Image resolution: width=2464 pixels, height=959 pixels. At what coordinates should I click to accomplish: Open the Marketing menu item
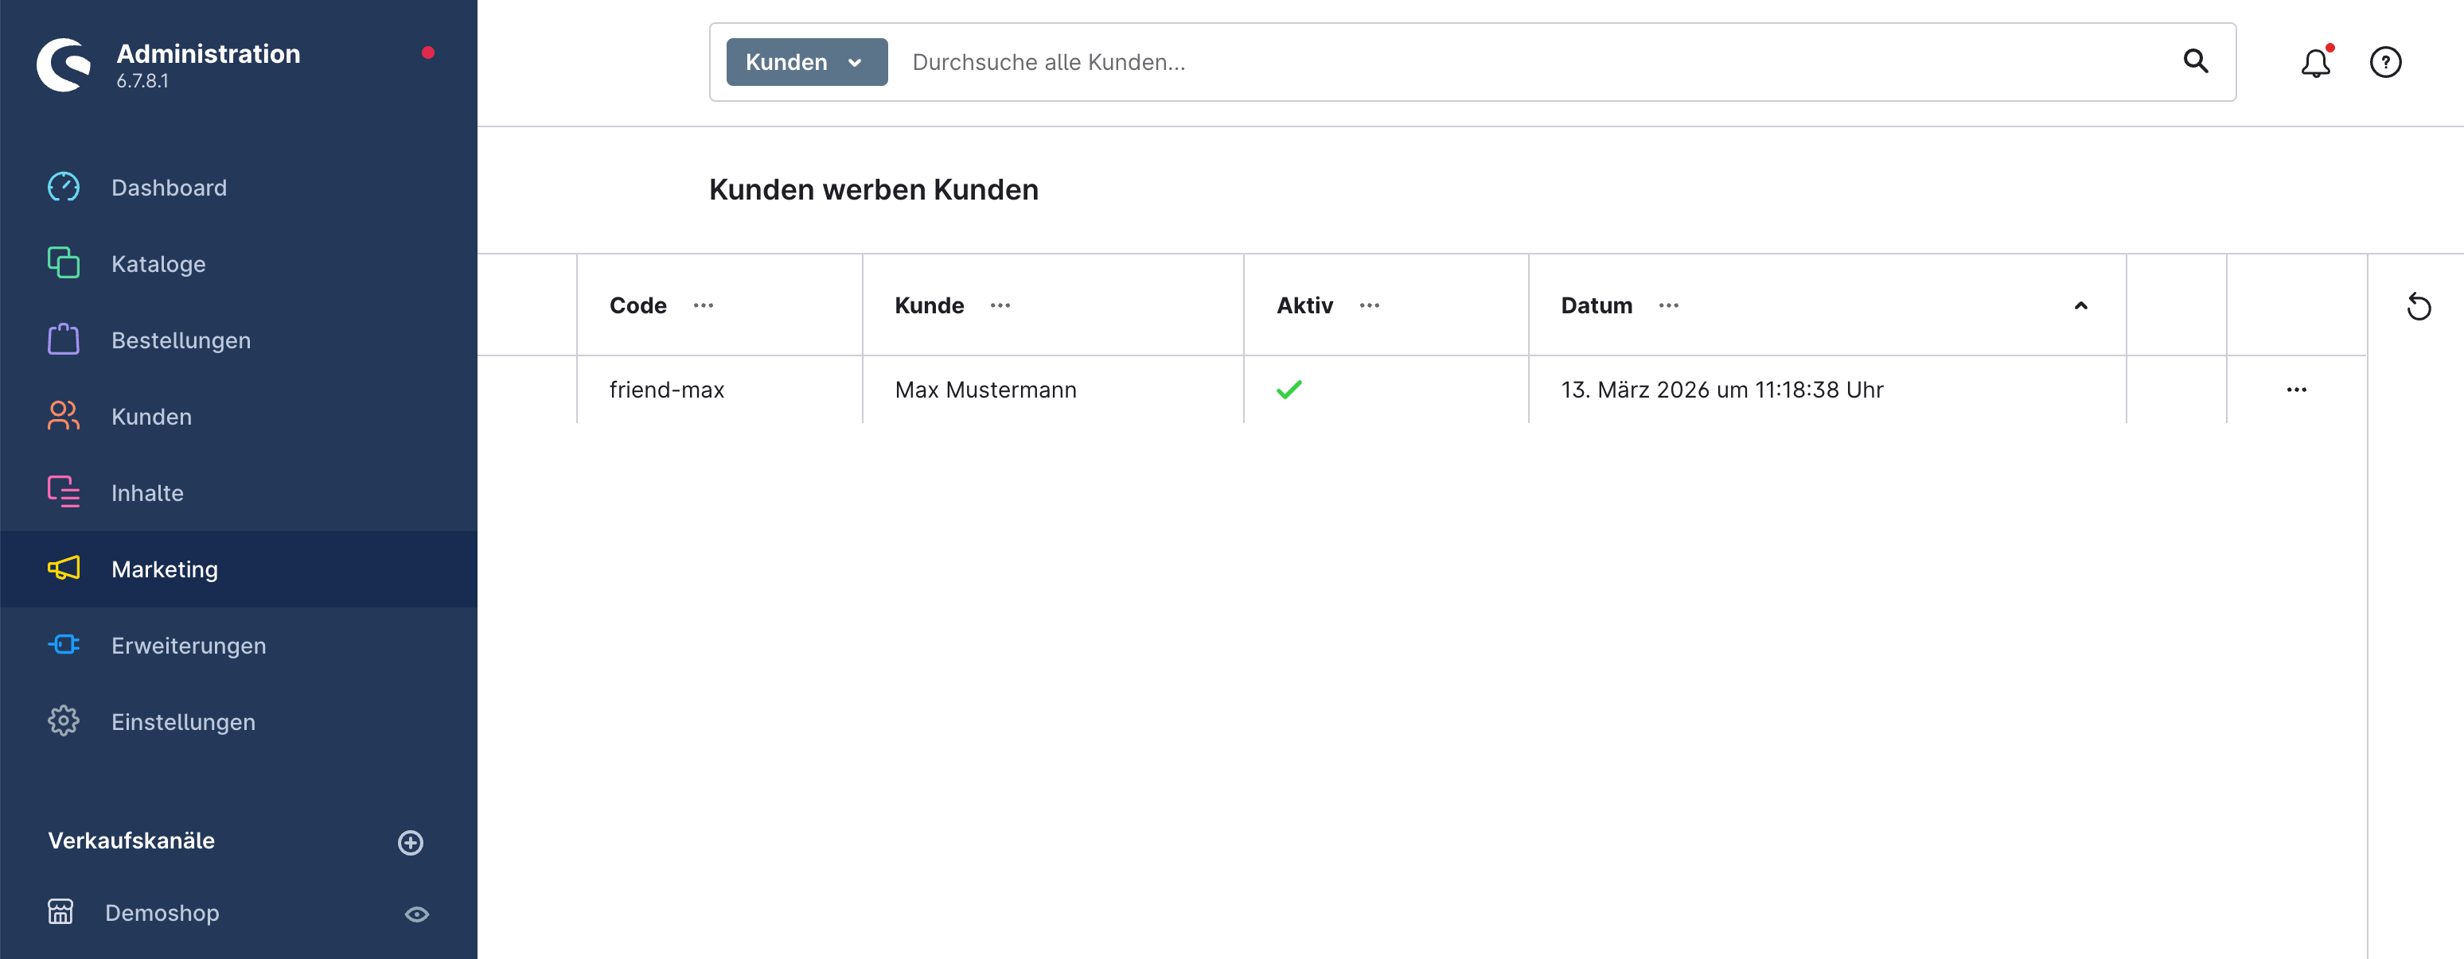coord(165,569)
